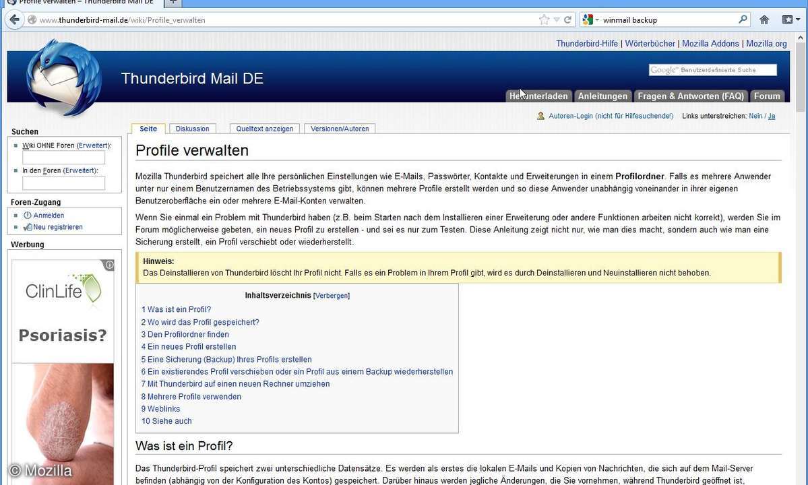Set underline links to Nein
Image resolution: width=808 pixels, height=485 pixels.
tap(755, 117)
